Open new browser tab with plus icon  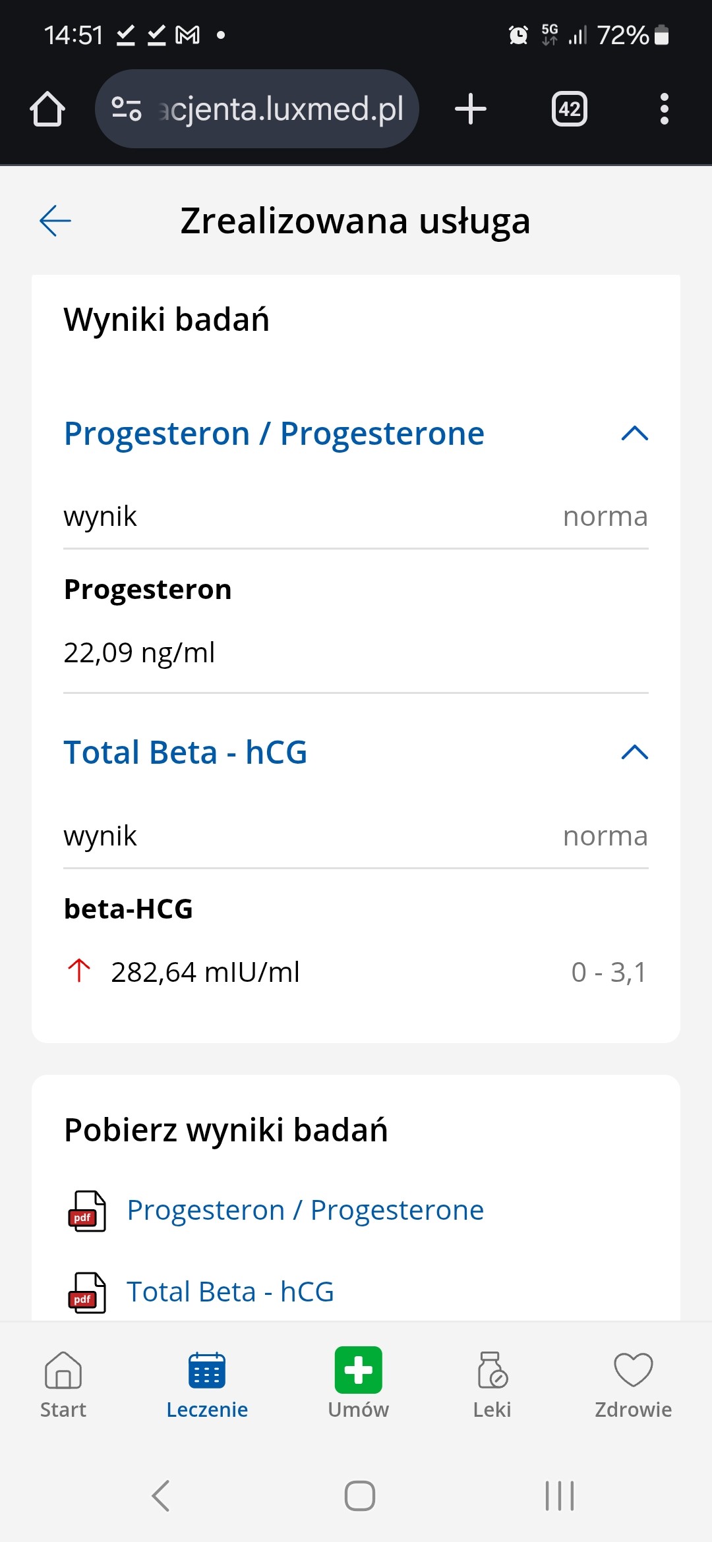[x=471, y=109]
